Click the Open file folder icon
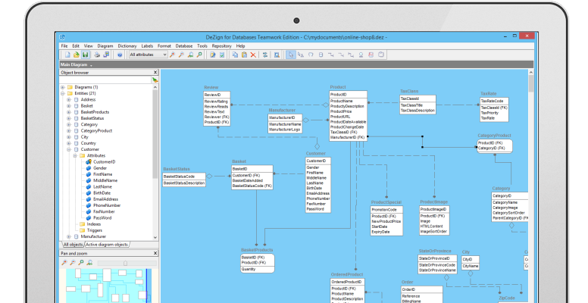The height and width of the screenshot is (303, 588). coord(76,55)
